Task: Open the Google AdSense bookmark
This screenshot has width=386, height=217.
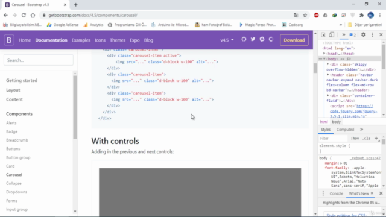Action: 63,25
